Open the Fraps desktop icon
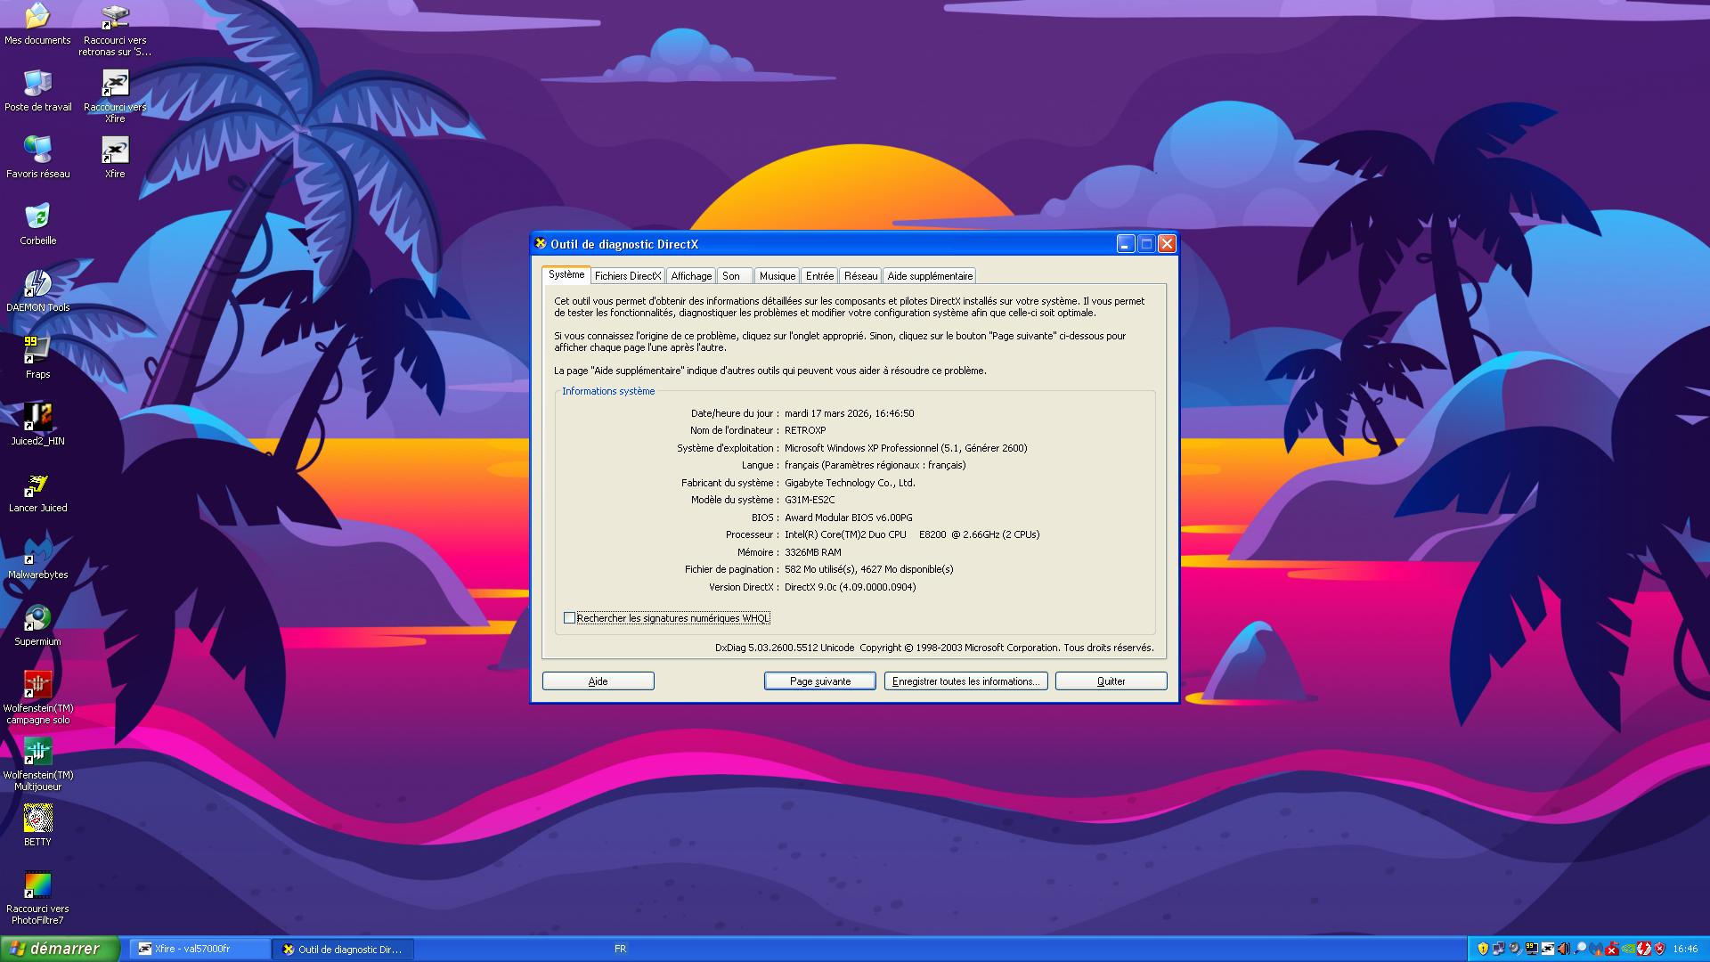The height and width of the screenshot is (962, 1710). coord(37,352)
